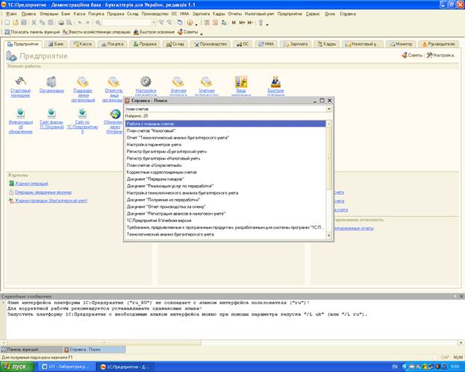Open Журнал операций link
Image resolution: width=465 pixels, height=372 pixels.
(x=31, y=183)
